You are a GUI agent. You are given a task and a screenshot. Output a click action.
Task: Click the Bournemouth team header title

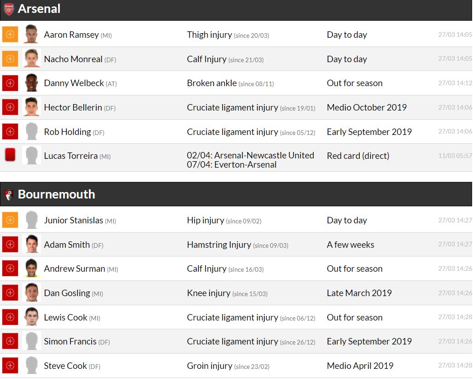pyautogui.click(x=56, y=194)
